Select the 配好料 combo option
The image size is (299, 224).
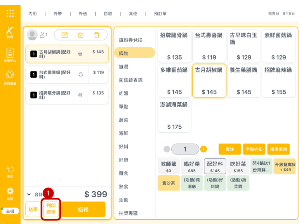(215, 167)
